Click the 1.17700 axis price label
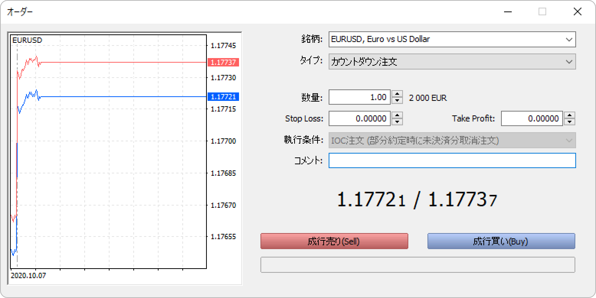Image resolution: width=596 pixels, height=298 pixels. (x=223, y=141)
